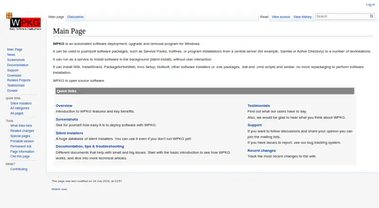Open Printable version link
This screenshot has width=379, height=208.
coord(22,141)
